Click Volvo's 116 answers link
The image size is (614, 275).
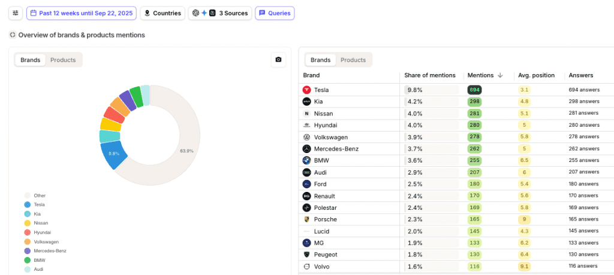583,266
